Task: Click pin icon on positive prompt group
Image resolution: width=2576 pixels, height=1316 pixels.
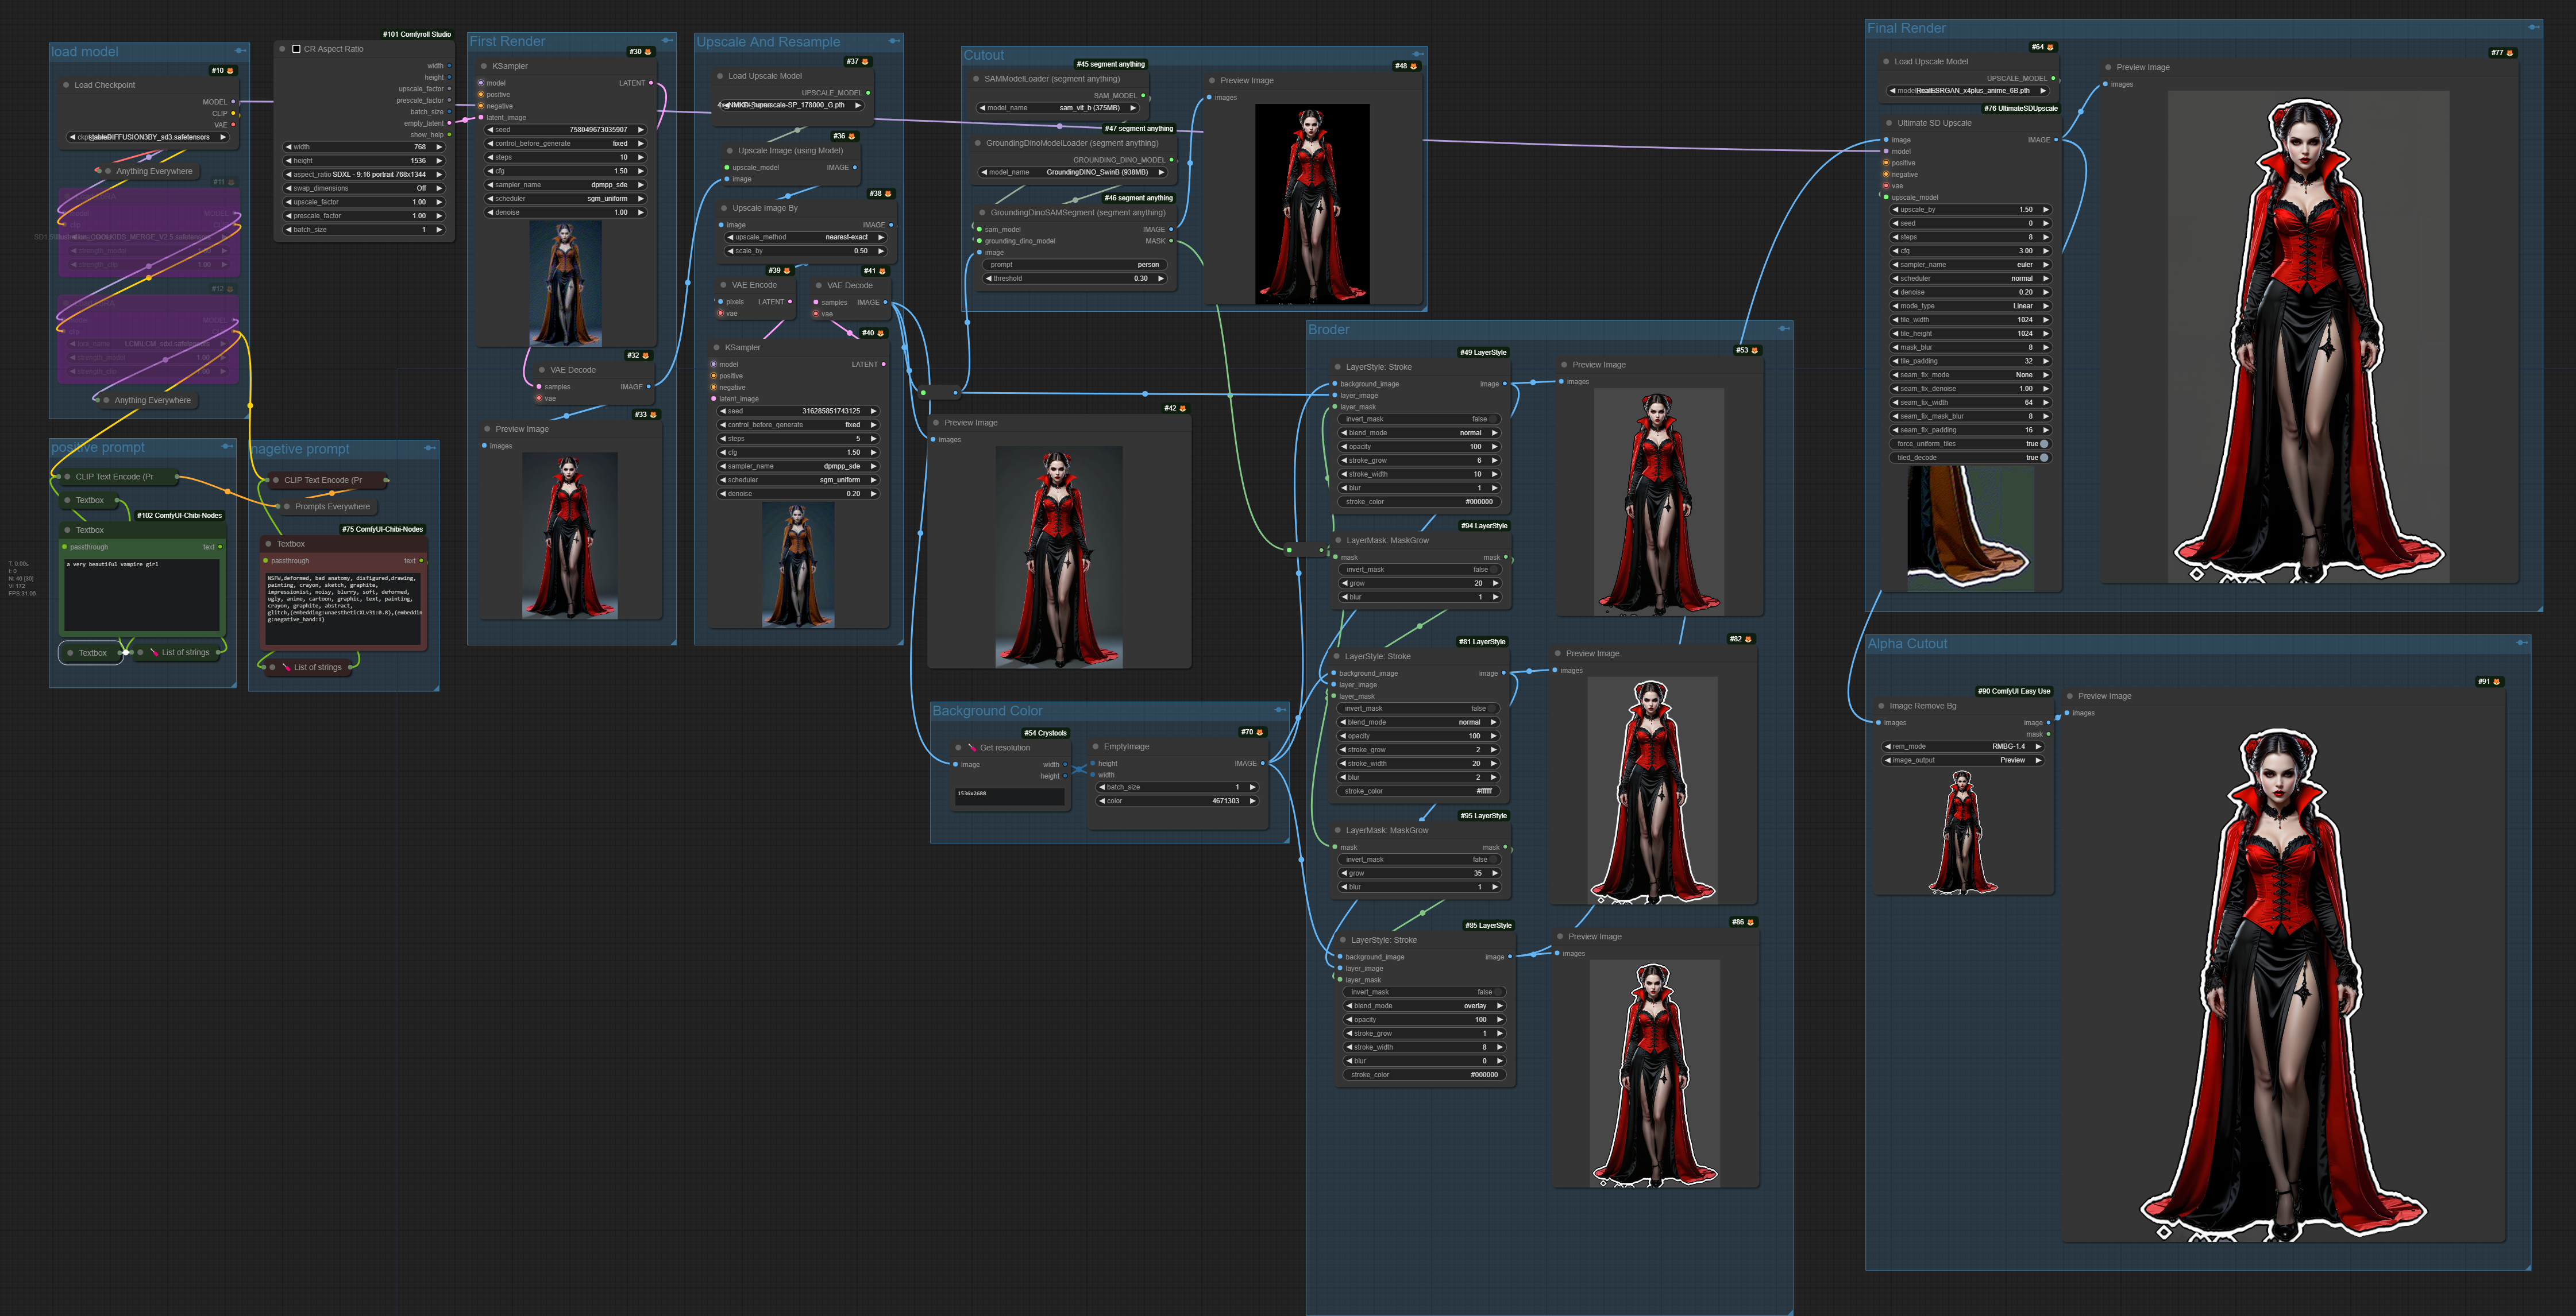Action: [x=227, y=447]
